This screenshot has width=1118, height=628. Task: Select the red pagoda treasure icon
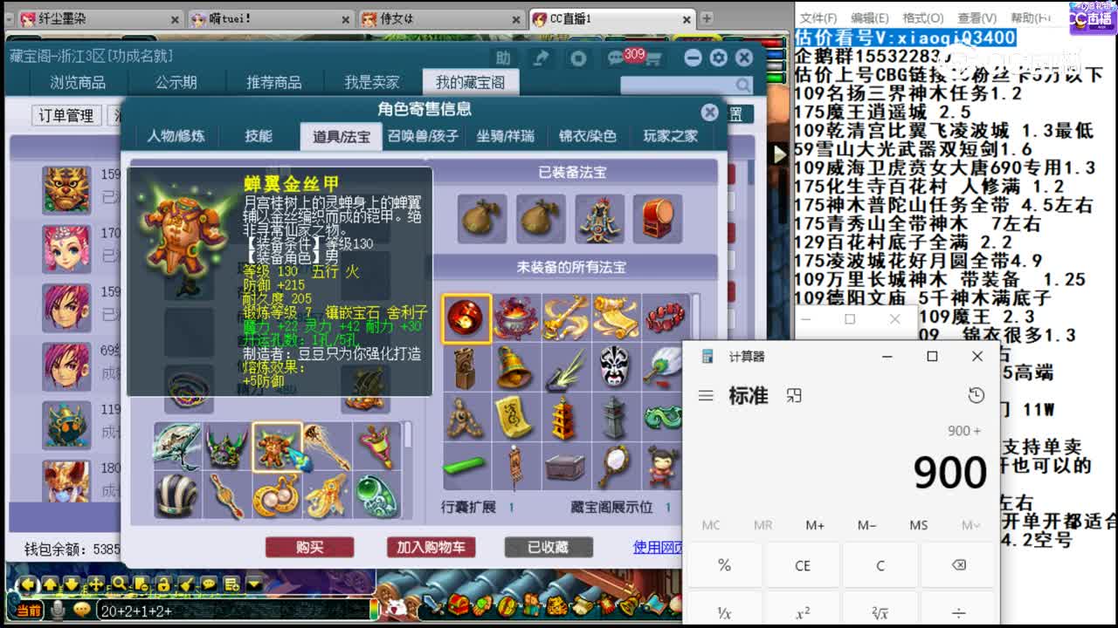566,418
